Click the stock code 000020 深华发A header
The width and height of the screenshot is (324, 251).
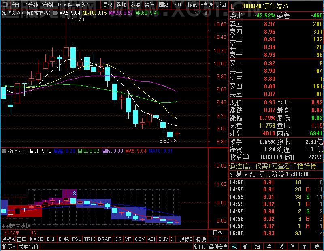coord(265,6)
